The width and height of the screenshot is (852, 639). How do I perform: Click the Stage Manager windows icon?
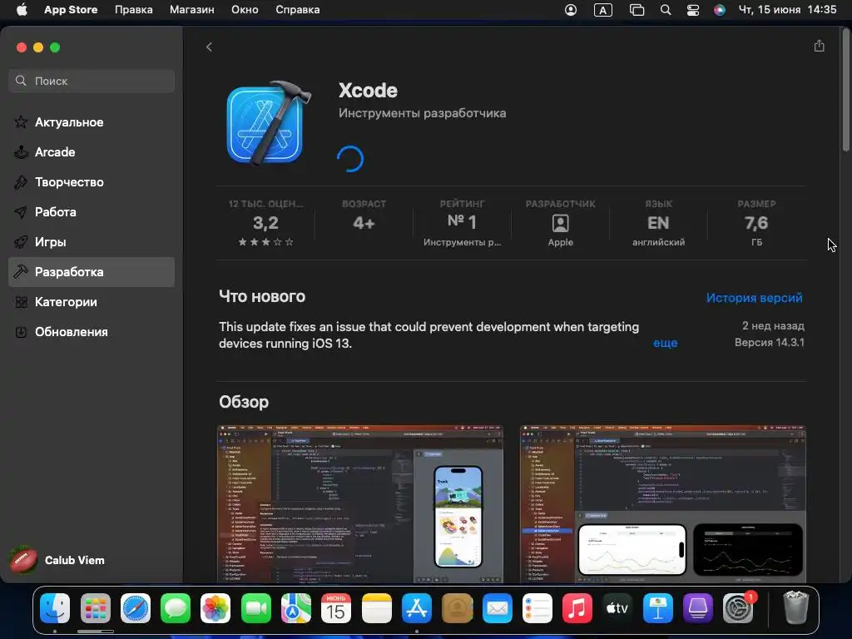coord(637,10)
